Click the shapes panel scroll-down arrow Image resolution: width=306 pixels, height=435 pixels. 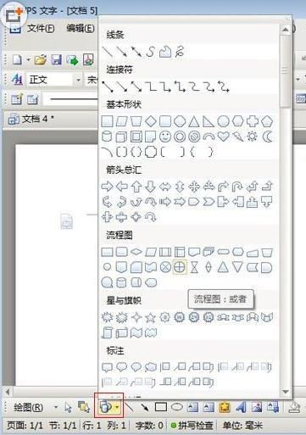[x=286, y=392]
